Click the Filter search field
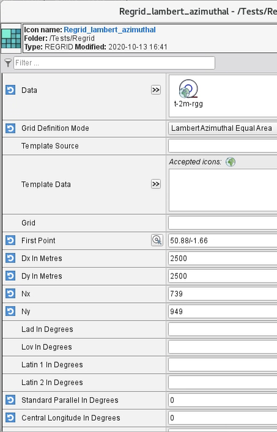The height and width of the screenshot is (432, 277). [x=114, y=63]
